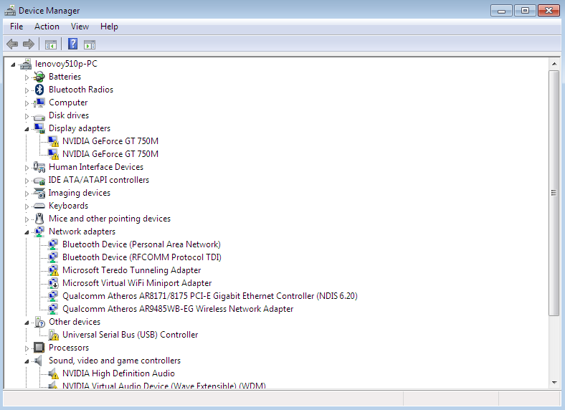This screenshot has height=410, width=565.
Task: Select second NVIDIA GeForce GT 750M entry
Action: pos(110,154)
